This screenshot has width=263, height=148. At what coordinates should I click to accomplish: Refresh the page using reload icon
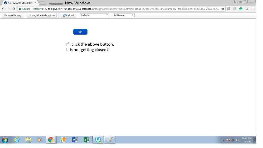[x=14, y=9]
